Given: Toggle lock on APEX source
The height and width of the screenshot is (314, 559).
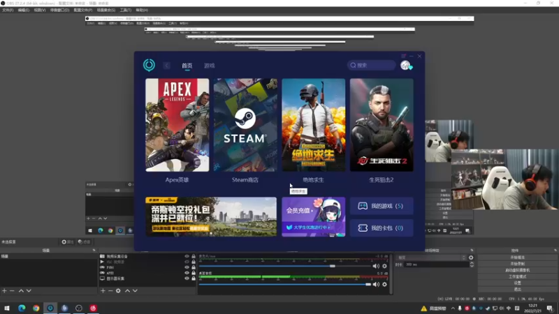Looking at the screenshot, I should coord(194,273).
